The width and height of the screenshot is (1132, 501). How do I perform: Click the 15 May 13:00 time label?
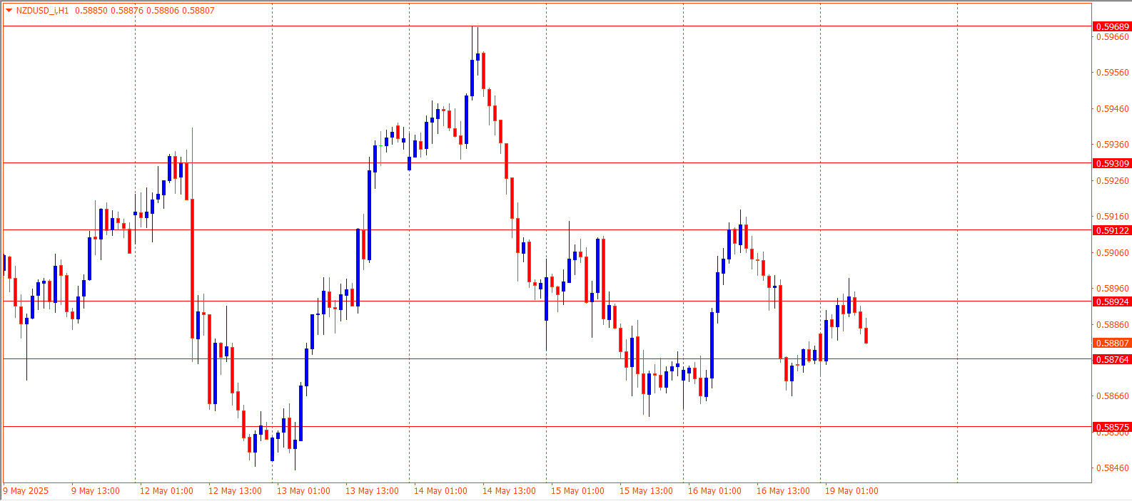coord(646,491)
